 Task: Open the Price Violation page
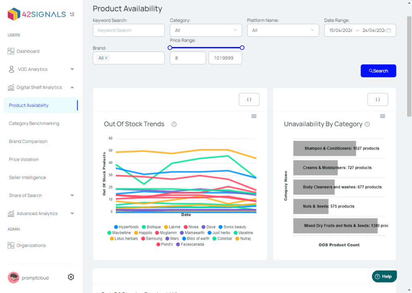click(x=24, y=159)
